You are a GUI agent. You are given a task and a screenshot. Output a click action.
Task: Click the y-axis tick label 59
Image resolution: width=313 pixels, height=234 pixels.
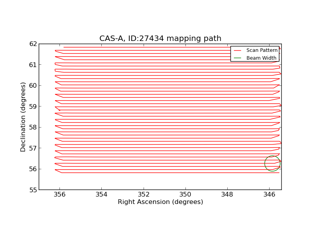(33, 106)
